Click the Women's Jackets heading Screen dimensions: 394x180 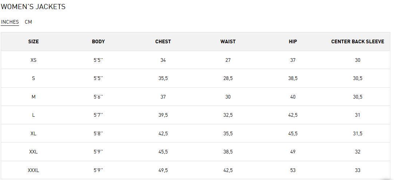pyautogui.click(x=33, y=7)
